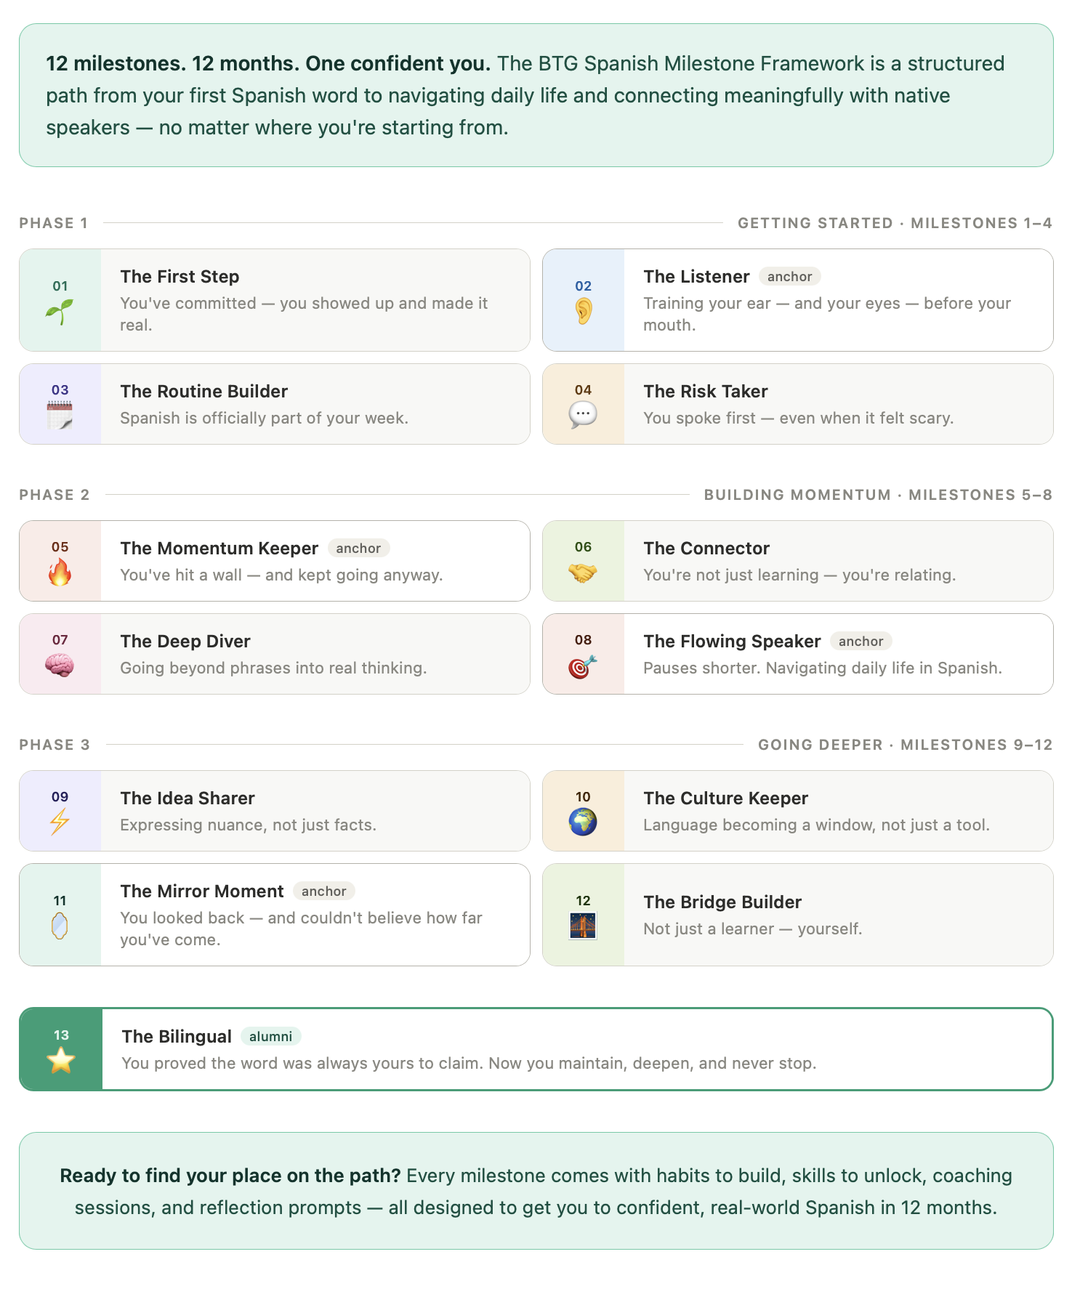Click the seedling icon on milestone 01
This screenshot has width=1072, height=1294.
tap(60, 312)
